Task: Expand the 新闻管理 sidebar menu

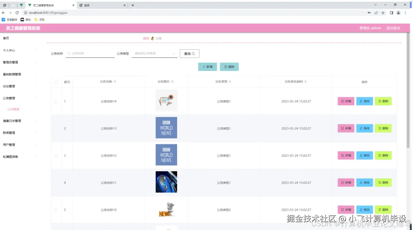Action: (x=20, y=133)
